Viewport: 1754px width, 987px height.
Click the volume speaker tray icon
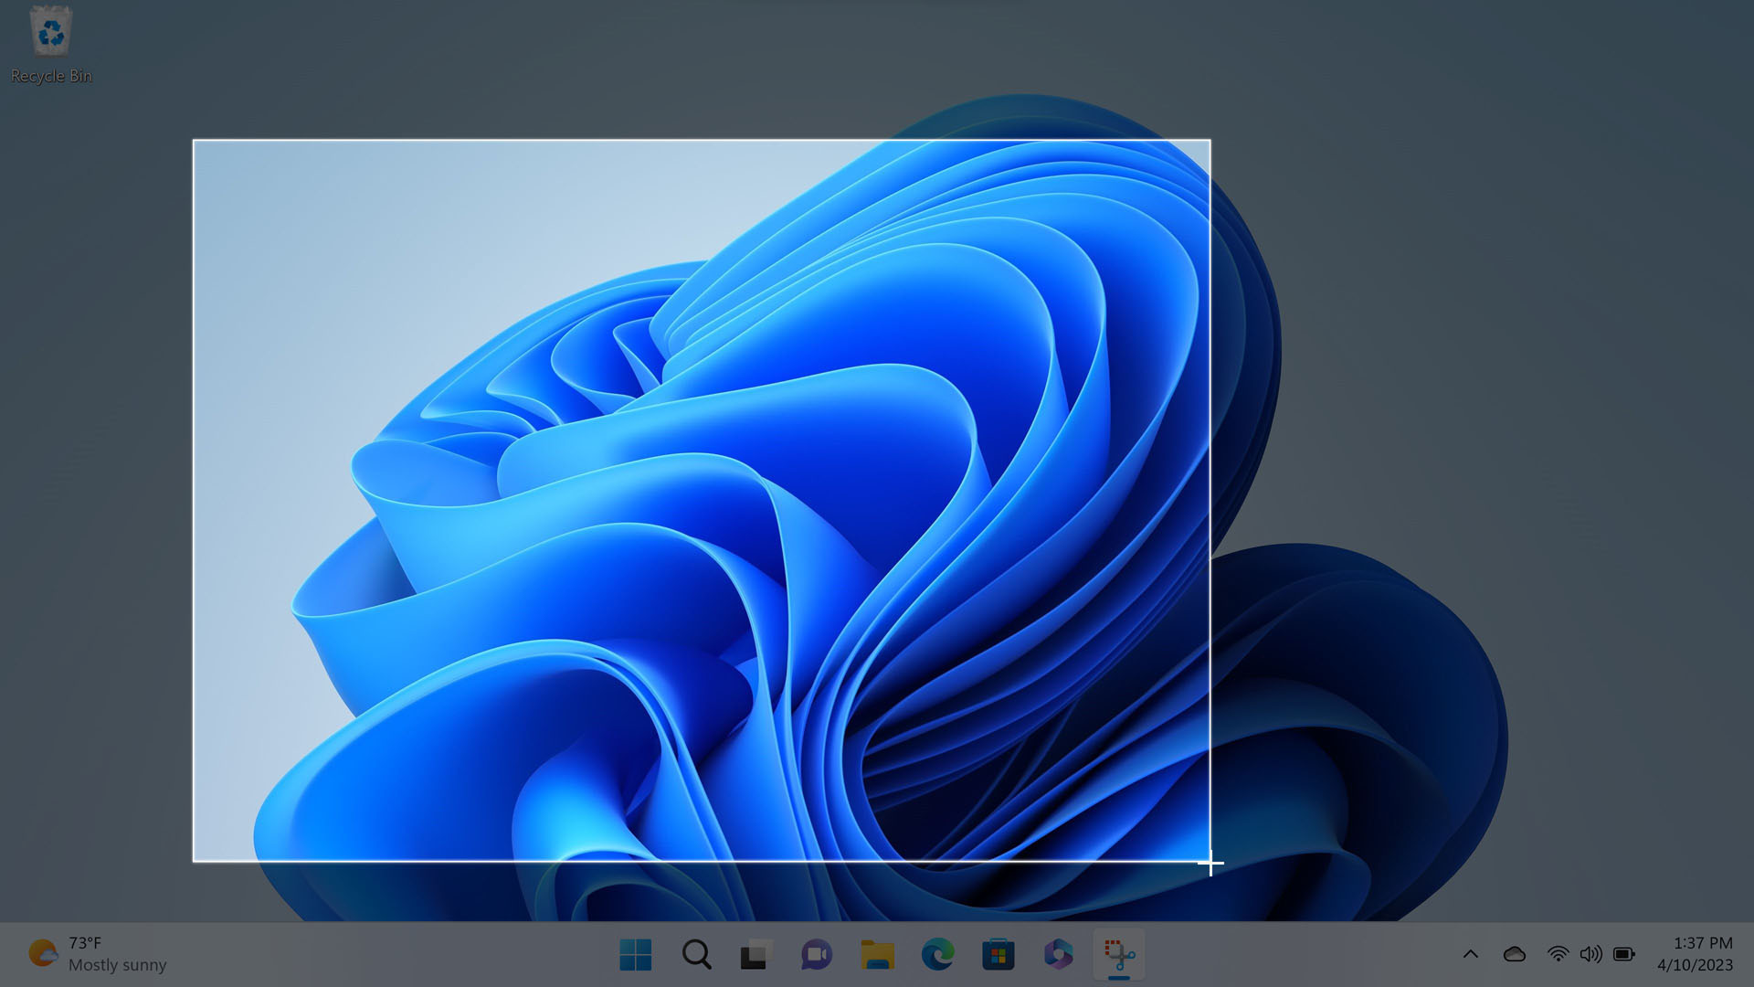[1590, 954]
